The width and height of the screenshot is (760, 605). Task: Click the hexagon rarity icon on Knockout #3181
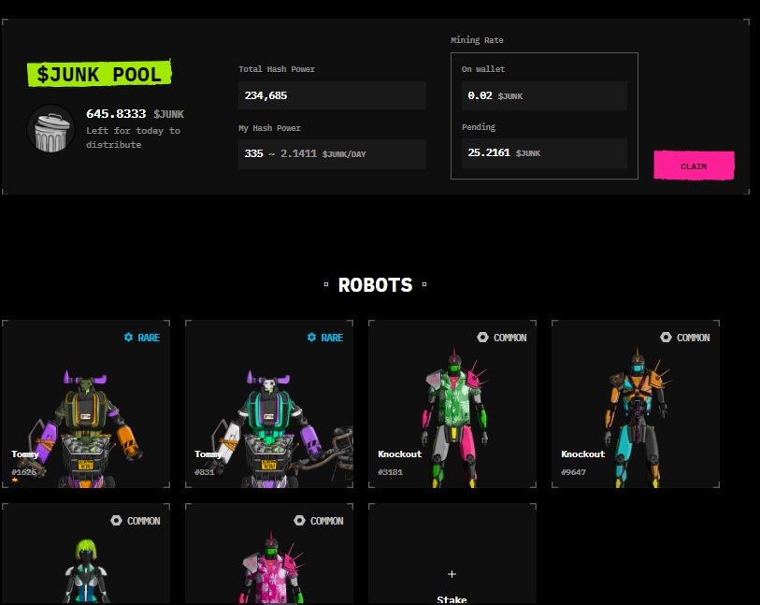coord(482,338)
